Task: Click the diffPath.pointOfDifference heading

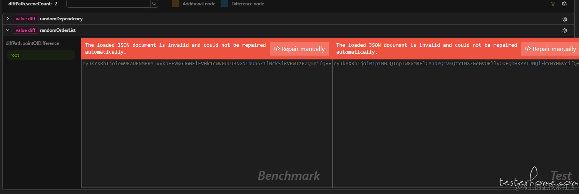Action: click(x=32, y=43)
